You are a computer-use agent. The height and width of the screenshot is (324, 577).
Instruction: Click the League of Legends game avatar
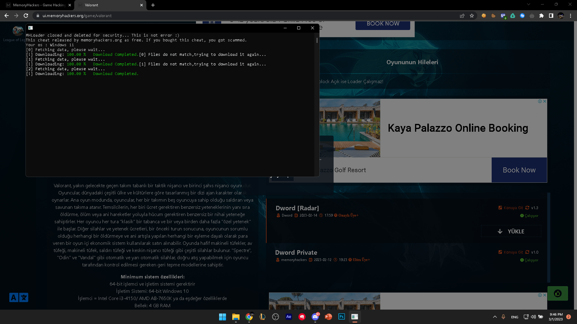pos(18,31)
